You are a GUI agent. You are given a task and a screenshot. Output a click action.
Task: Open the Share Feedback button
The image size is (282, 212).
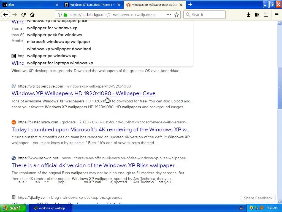point(258,198)
